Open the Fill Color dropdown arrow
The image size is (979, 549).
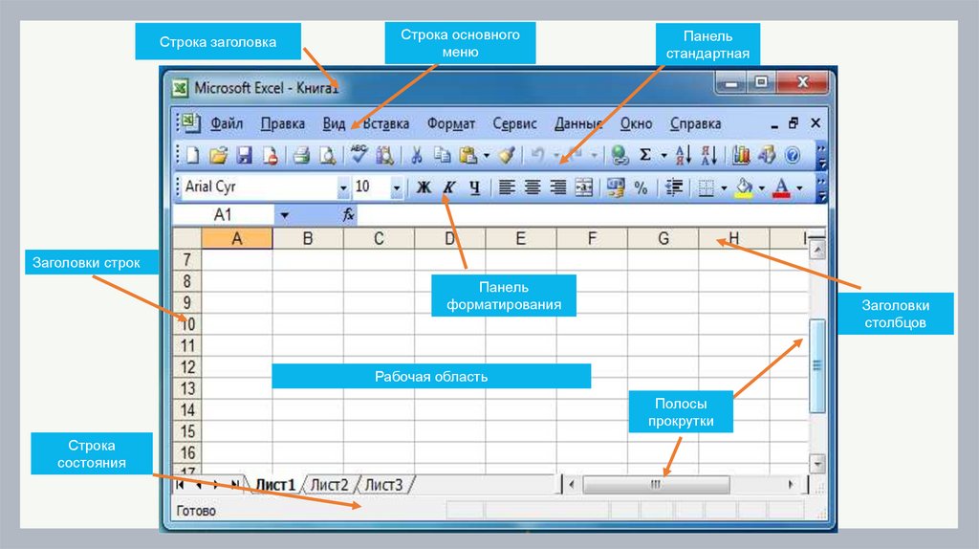[x=762, y=188]
